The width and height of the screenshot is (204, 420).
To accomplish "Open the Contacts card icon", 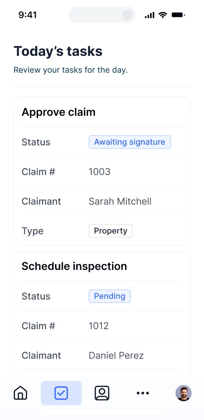I will (102, 393).
